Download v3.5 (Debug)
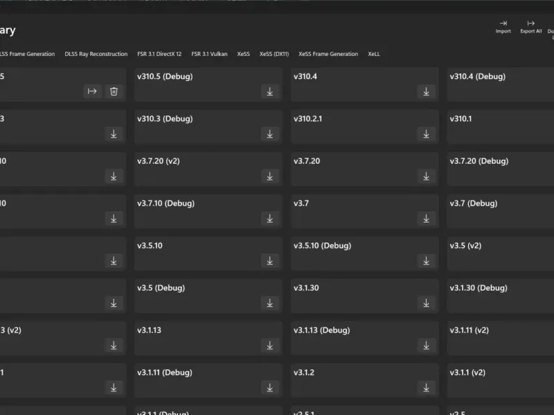Image resolution: width=554 pixels, height=415 pixels. pos(270,303)
